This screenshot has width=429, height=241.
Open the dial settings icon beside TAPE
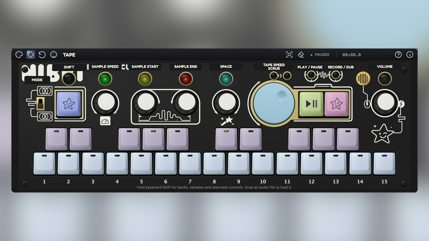tap(54, 55)
